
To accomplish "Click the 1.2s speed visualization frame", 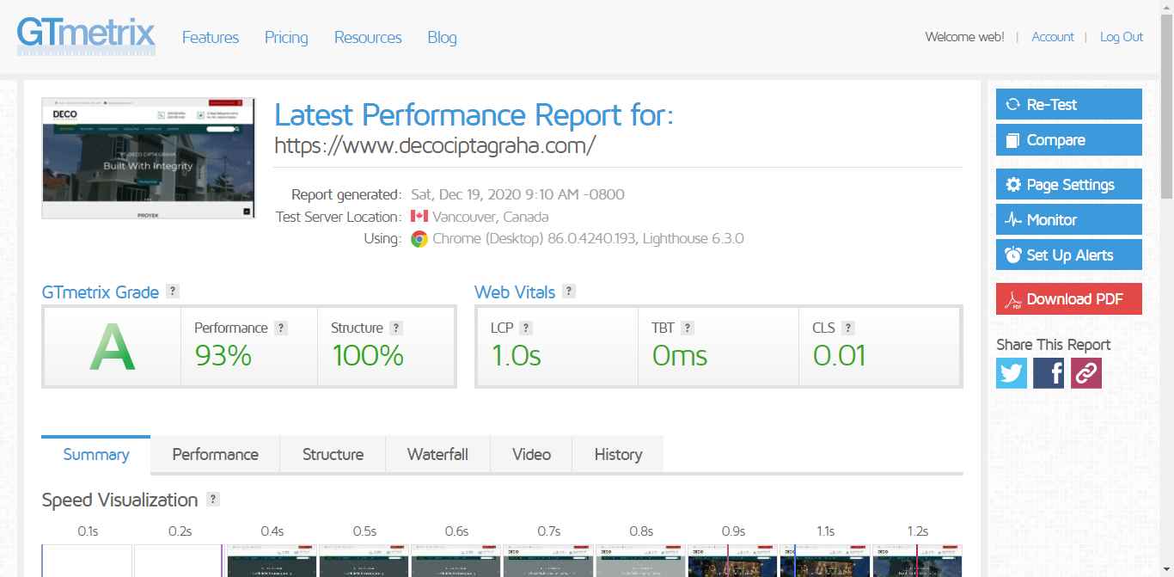I will [917, 561].
